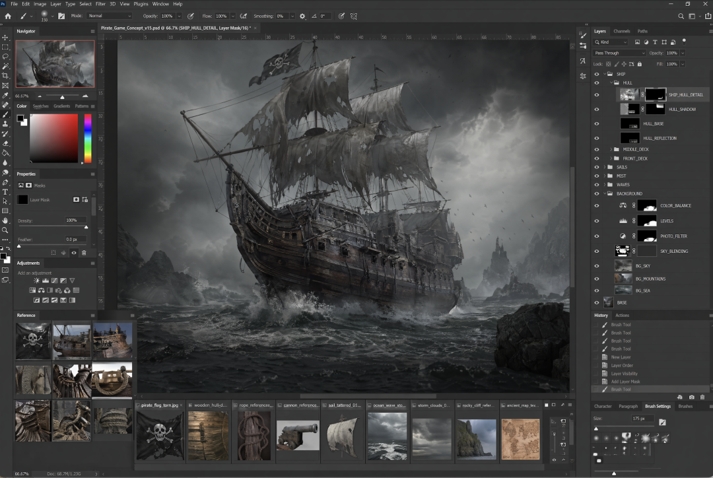Select the Lasso tool
Viewport: 713px width, 478px height.
tap(5, 57)
